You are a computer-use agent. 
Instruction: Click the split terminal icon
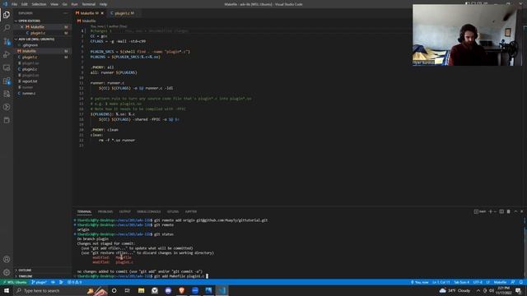click(x=501, y=211)
